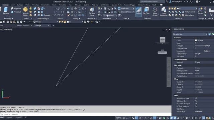Click the Move Gizmo tool
Viewport: 214px width, 120px height.
[x=155, y=12]
